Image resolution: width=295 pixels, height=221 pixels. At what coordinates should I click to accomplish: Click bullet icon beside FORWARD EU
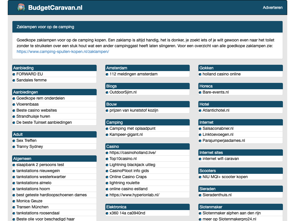[14, 74]
